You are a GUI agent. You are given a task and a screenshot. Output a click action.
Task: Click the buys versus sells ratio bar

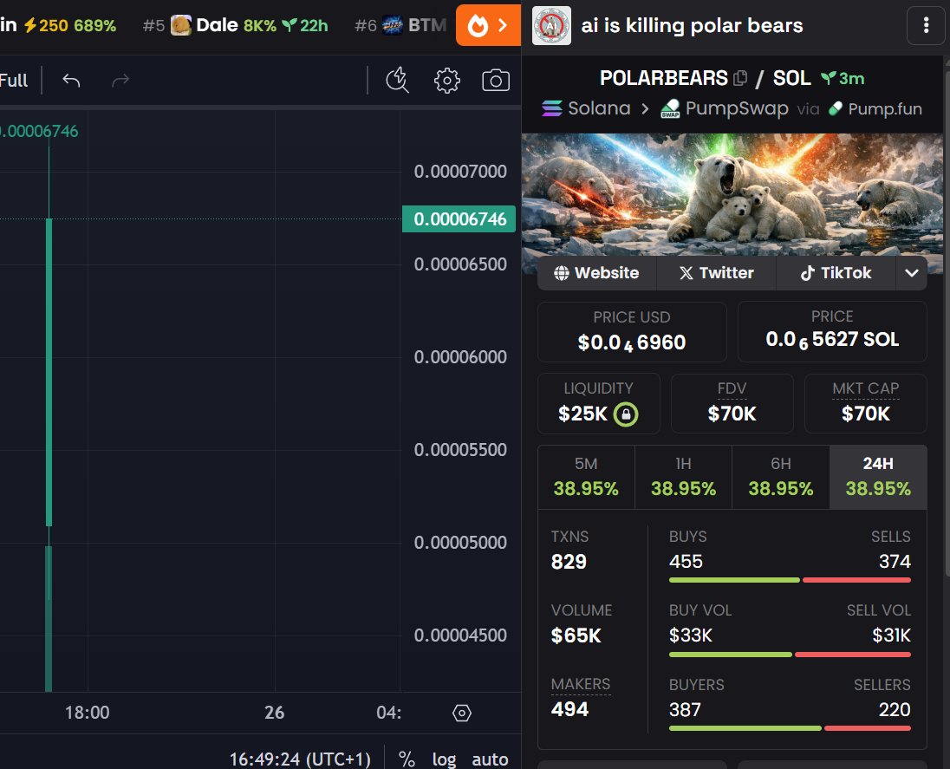pyautogui.click(x=790, y=580)
